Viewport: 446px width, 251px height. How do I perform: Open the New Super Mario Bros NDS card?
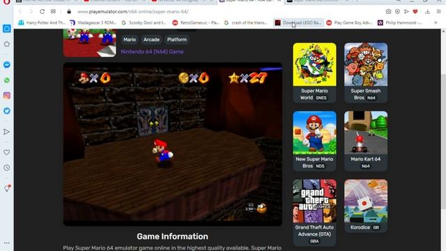click(314, 141)
